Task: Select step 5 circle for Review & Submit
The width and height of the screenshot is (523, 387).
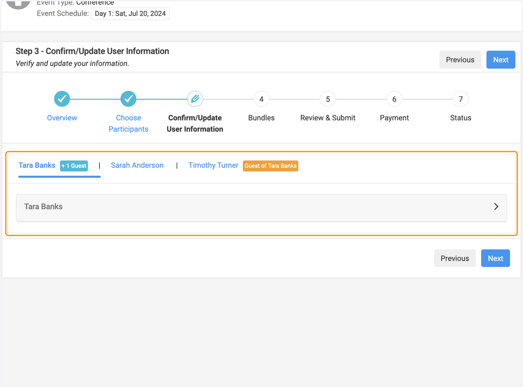Action: [x=328, y=99]
